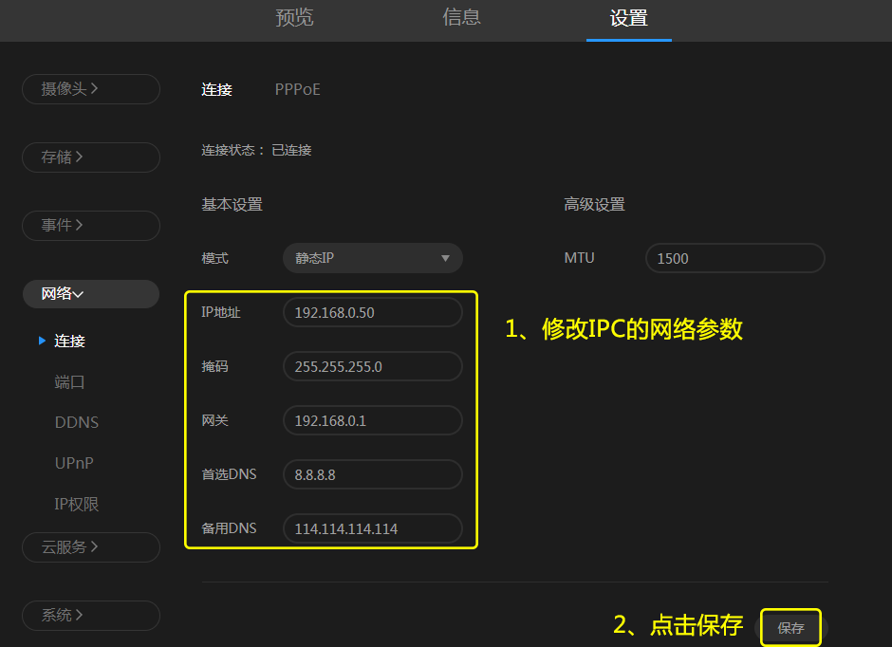
Task: Switch to the PPPoE tab
Action: (297, 89)
